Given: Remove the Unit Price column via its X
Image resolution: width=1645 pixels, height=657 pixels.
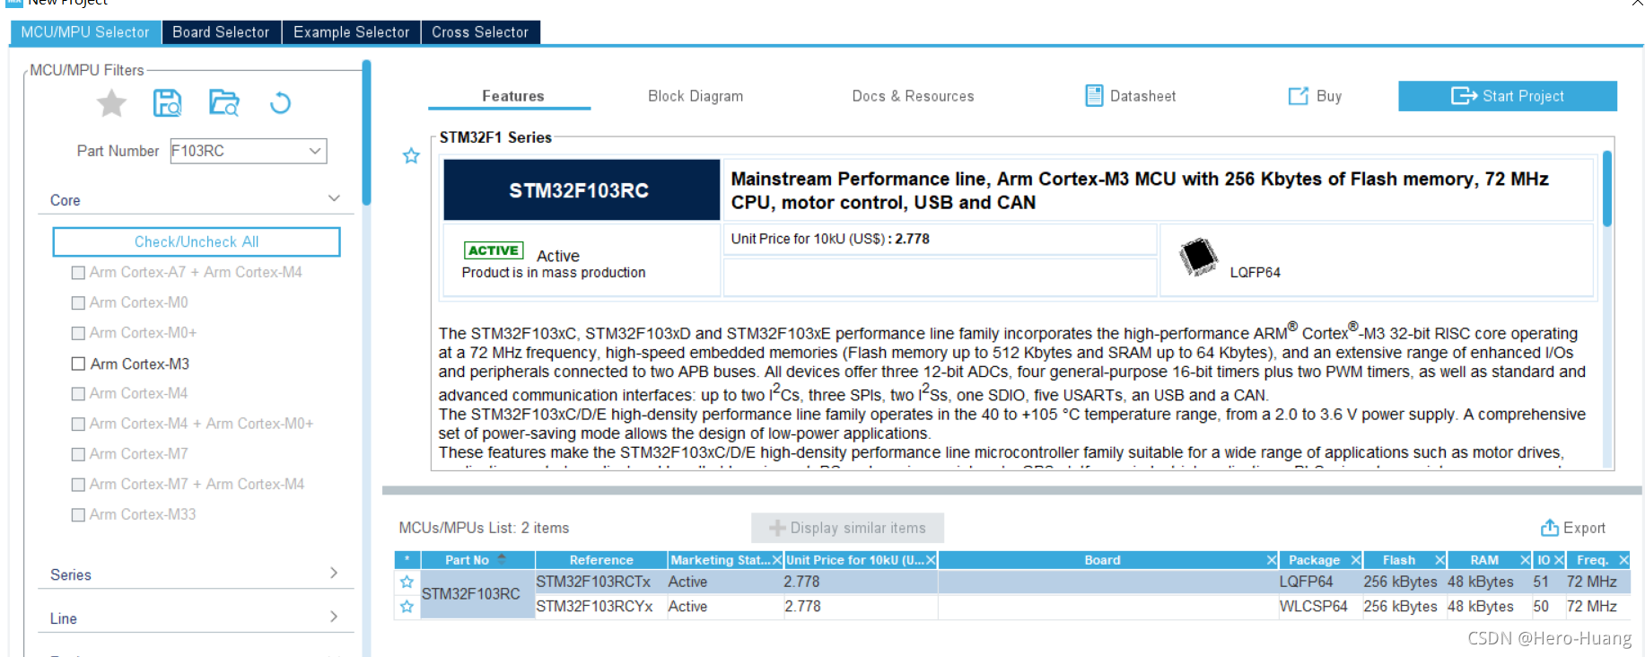Looking at the screenshot, I should (x=931, y=560).
